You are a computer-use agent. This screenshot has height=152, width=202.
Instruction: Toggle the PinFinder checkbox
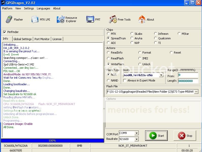click(5, 32)
